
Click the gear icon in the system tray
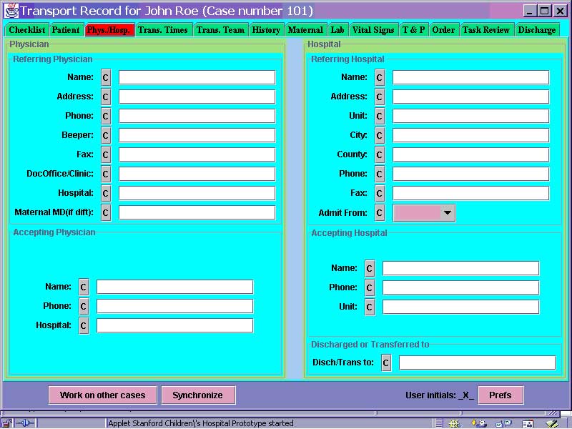[455, 423]
